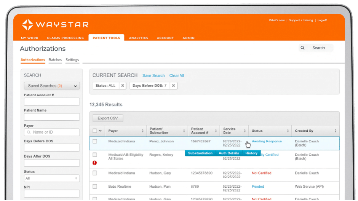Viewport: 358px width, 201px height.
Task: Open the Claims Processing tab
Action: coord(65,38)
